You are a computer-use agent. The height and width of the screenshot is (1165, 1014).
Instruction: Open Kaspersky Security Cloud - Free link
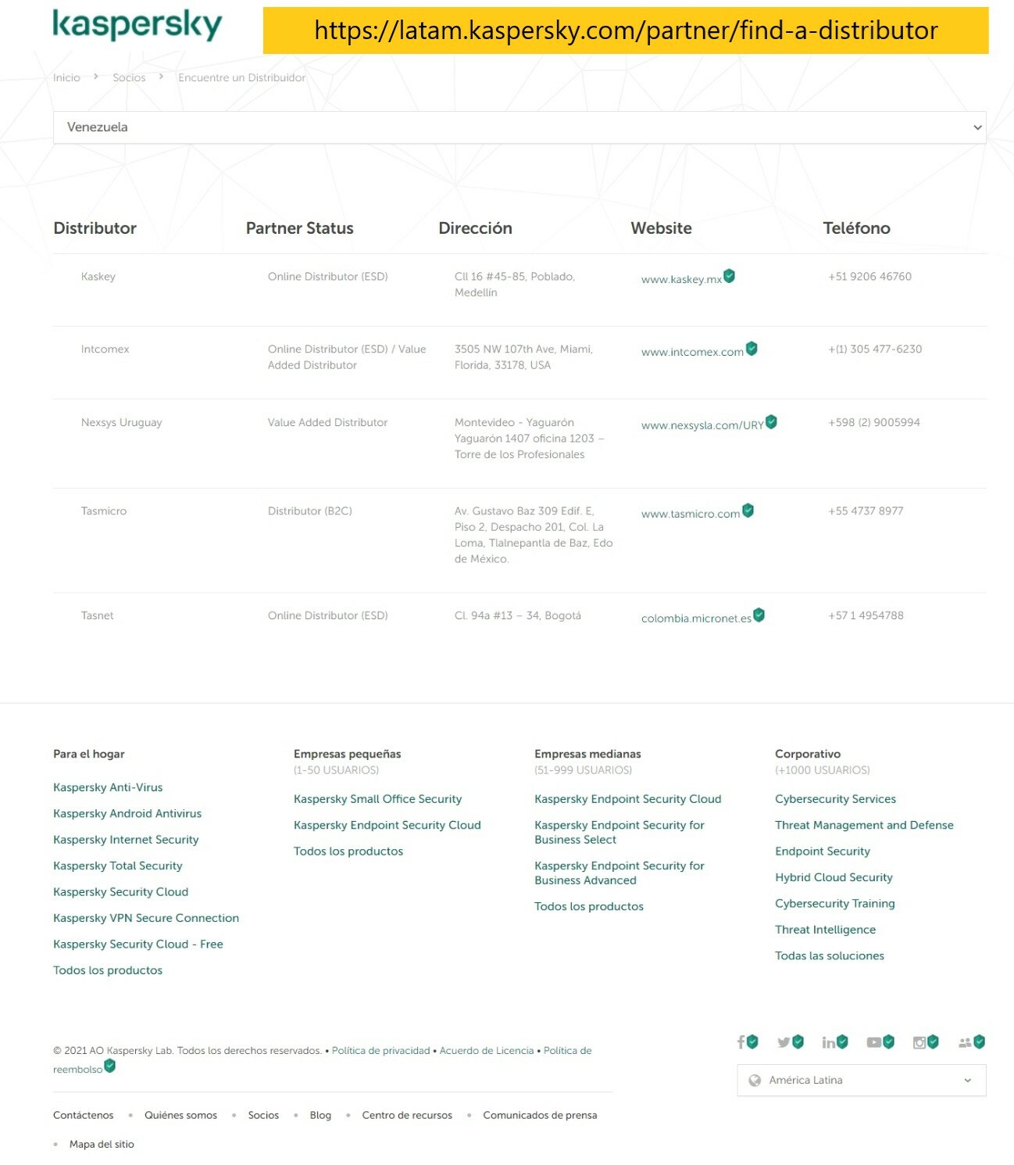tap(138, 944)
